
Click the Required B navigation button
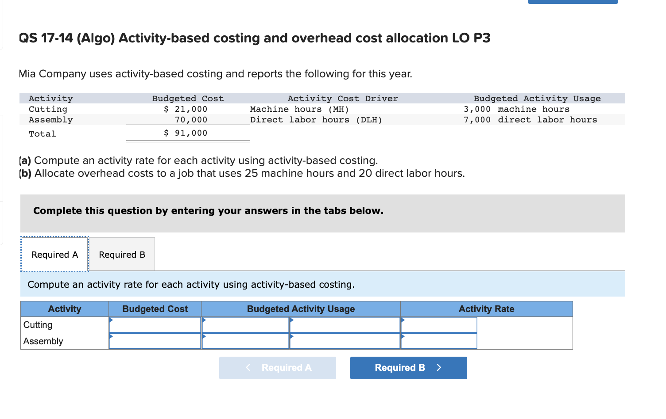click(408, 367)
